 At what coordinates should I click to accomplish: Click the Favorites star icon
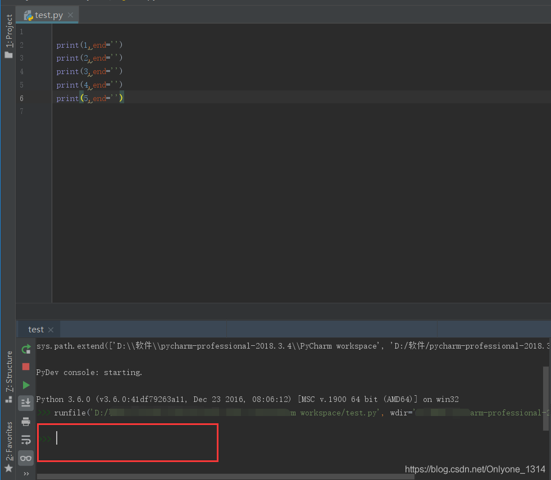coord(8,468)
